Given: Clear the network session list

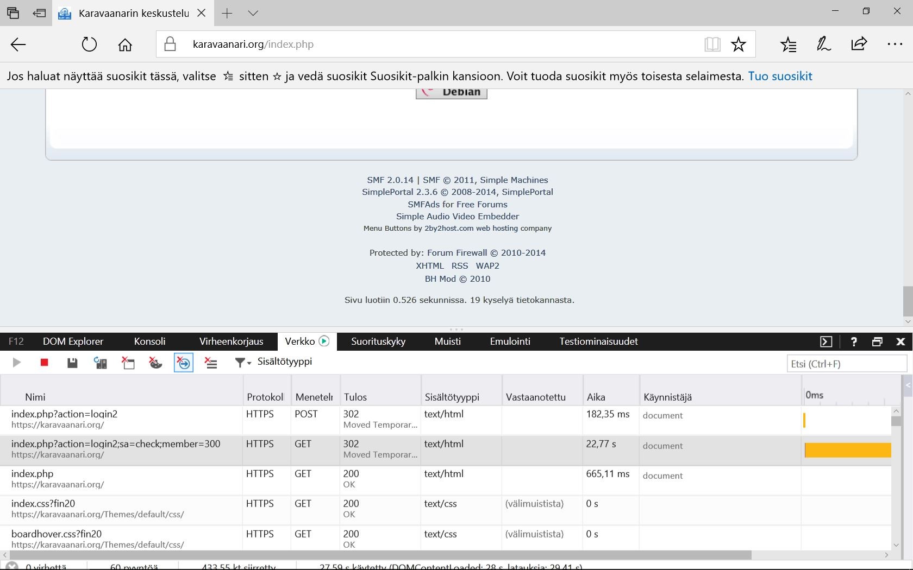Looking at the screenshot, I should (211, 363).
